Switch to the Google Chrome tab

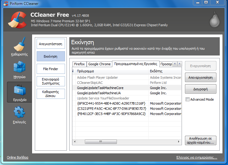pyautogui.click(x=99, y=64)
